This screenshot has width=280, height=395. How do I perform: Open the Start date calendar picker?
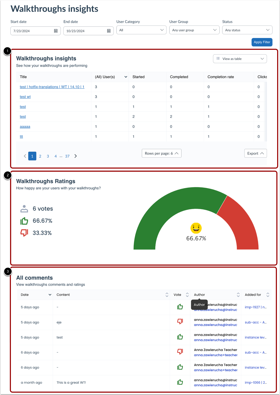55,31
